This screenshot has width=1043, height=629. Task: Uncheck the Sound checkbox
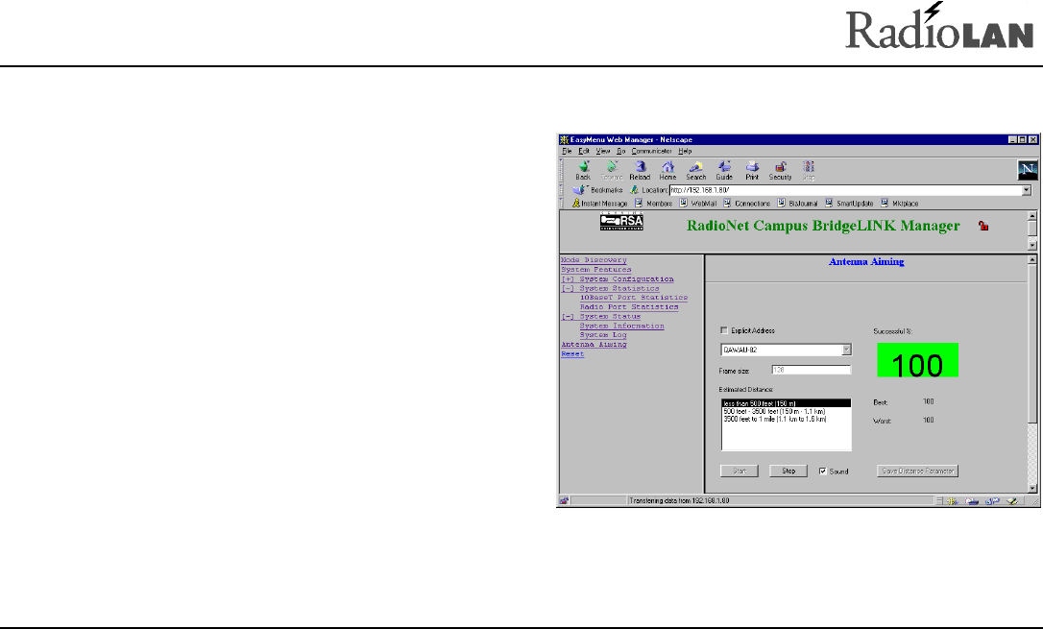(823, 471)
